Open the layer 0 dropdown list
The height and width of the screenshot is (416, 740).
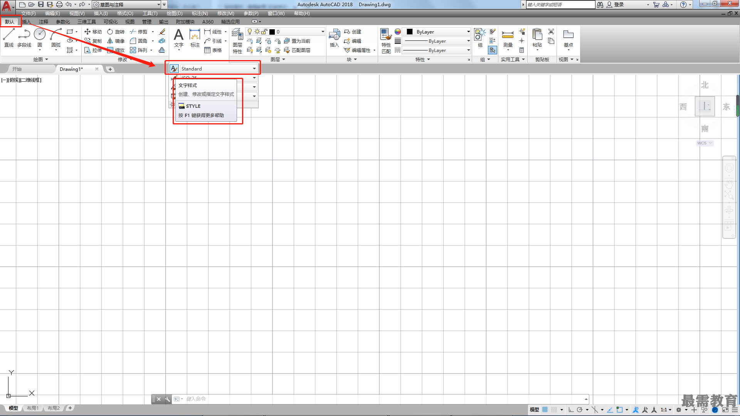(x=323, y=32)
